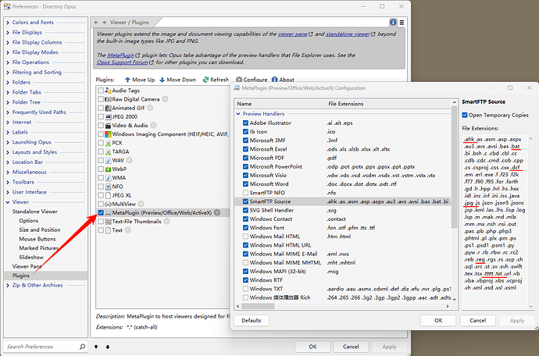Screen dimensions: 539x356
Task: Enable the Windows TXT handler checkbox
Action: [245, 289]
